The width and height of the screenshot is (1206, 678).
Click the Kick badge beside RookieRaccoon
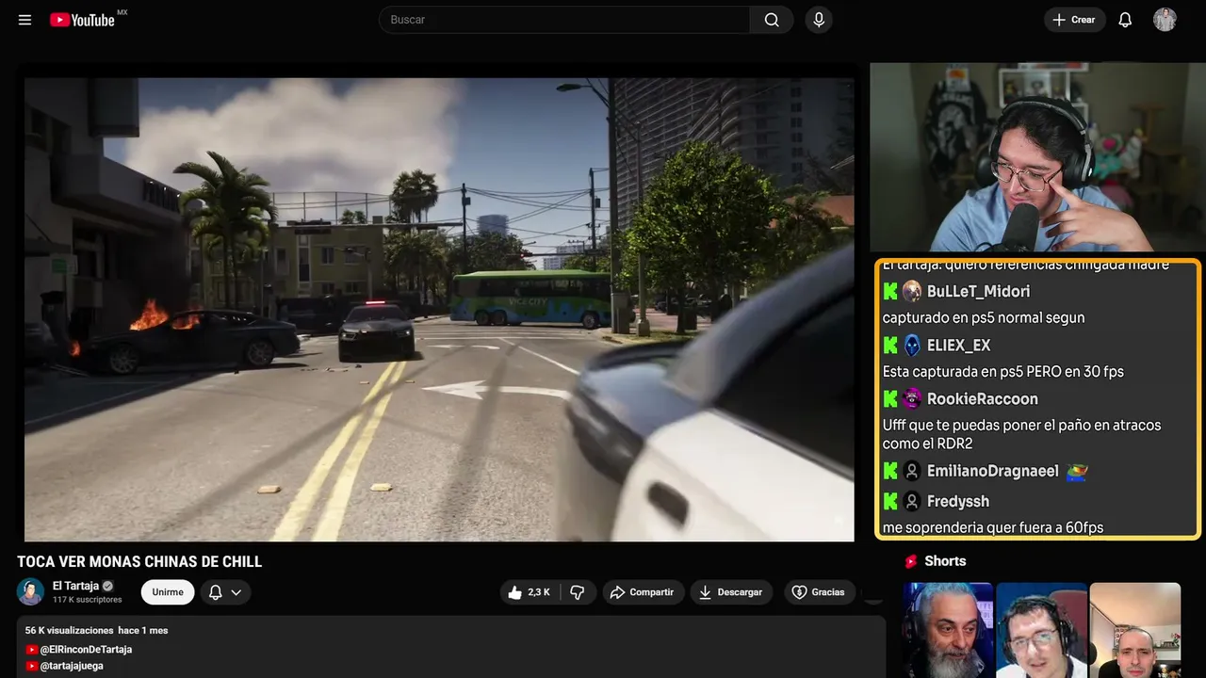coord(890,399)
